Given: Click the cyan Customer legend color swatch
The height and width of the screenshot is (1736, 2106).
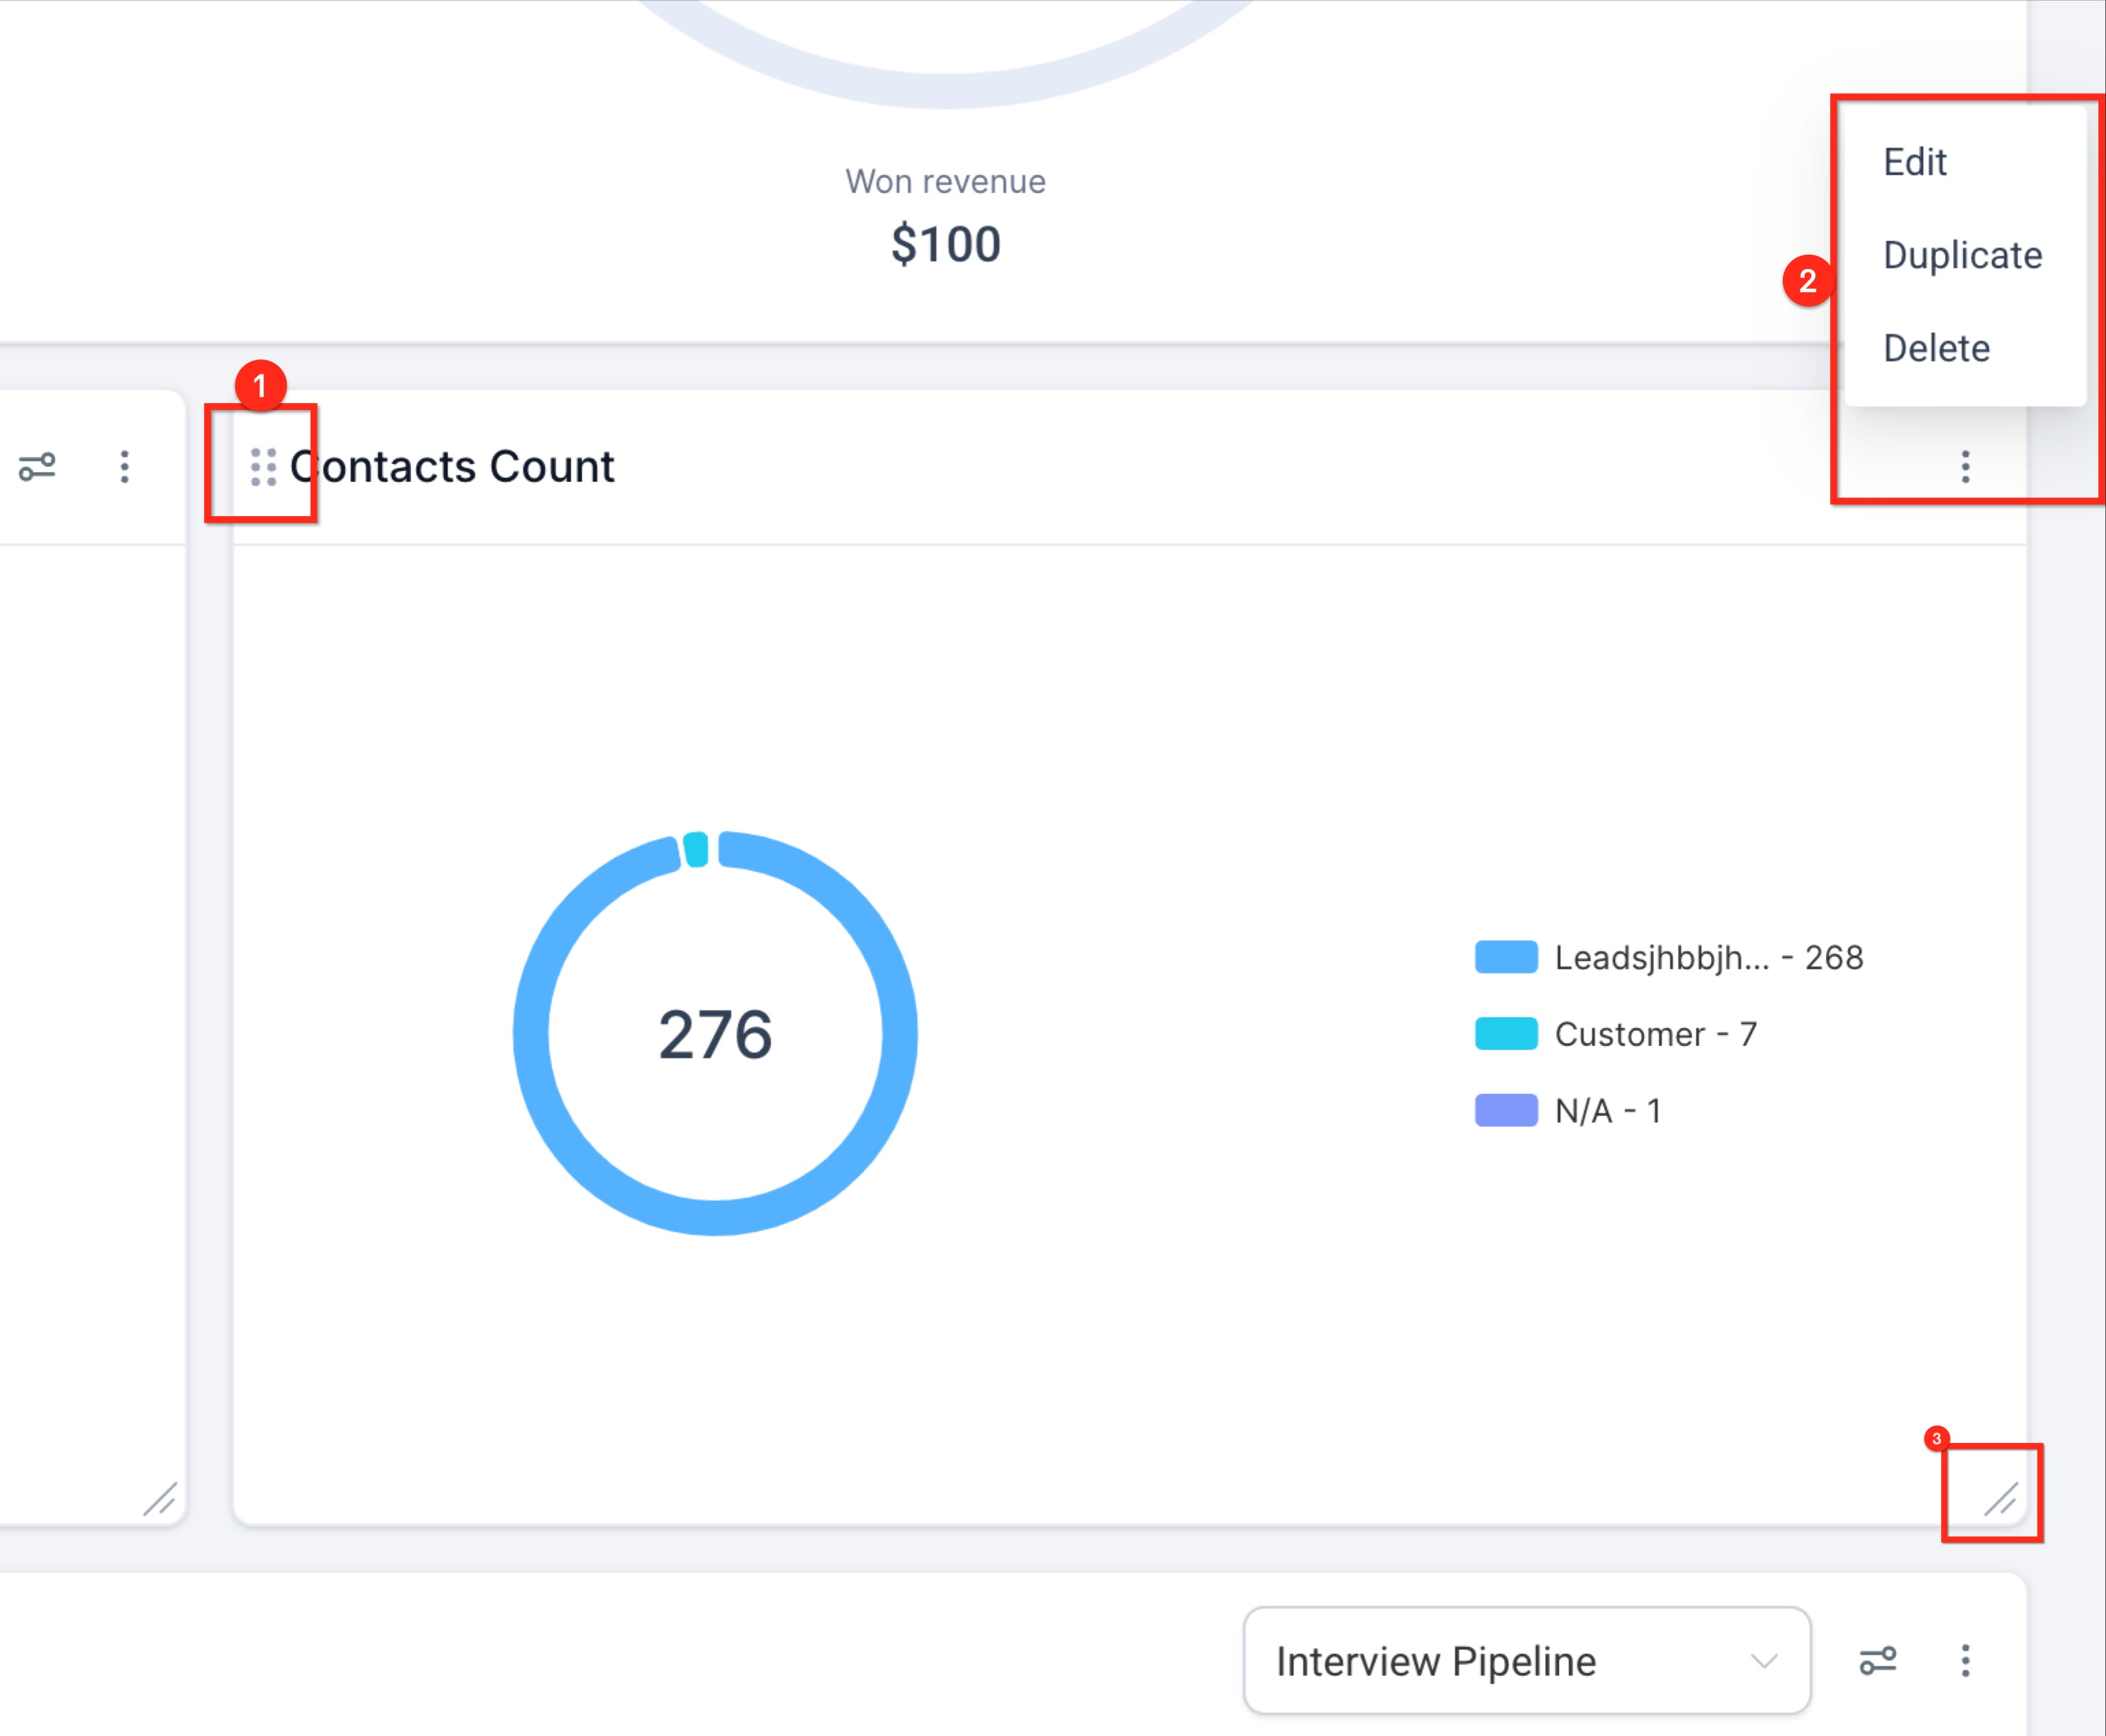Looking at the screenshot, I should click(1506, 1034).
